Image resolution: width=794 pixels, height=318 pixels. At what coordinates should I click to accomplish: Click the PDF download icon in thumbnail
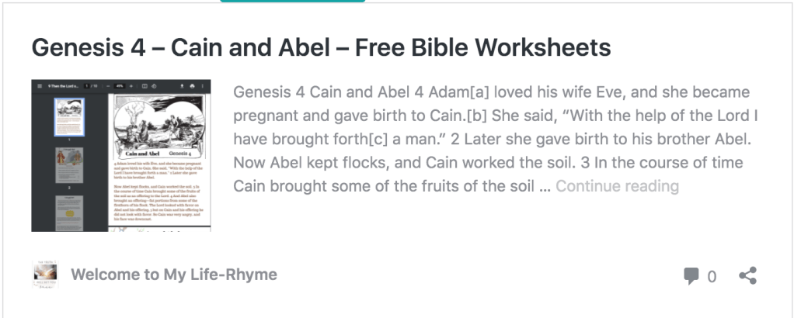(x=181, y=86)
